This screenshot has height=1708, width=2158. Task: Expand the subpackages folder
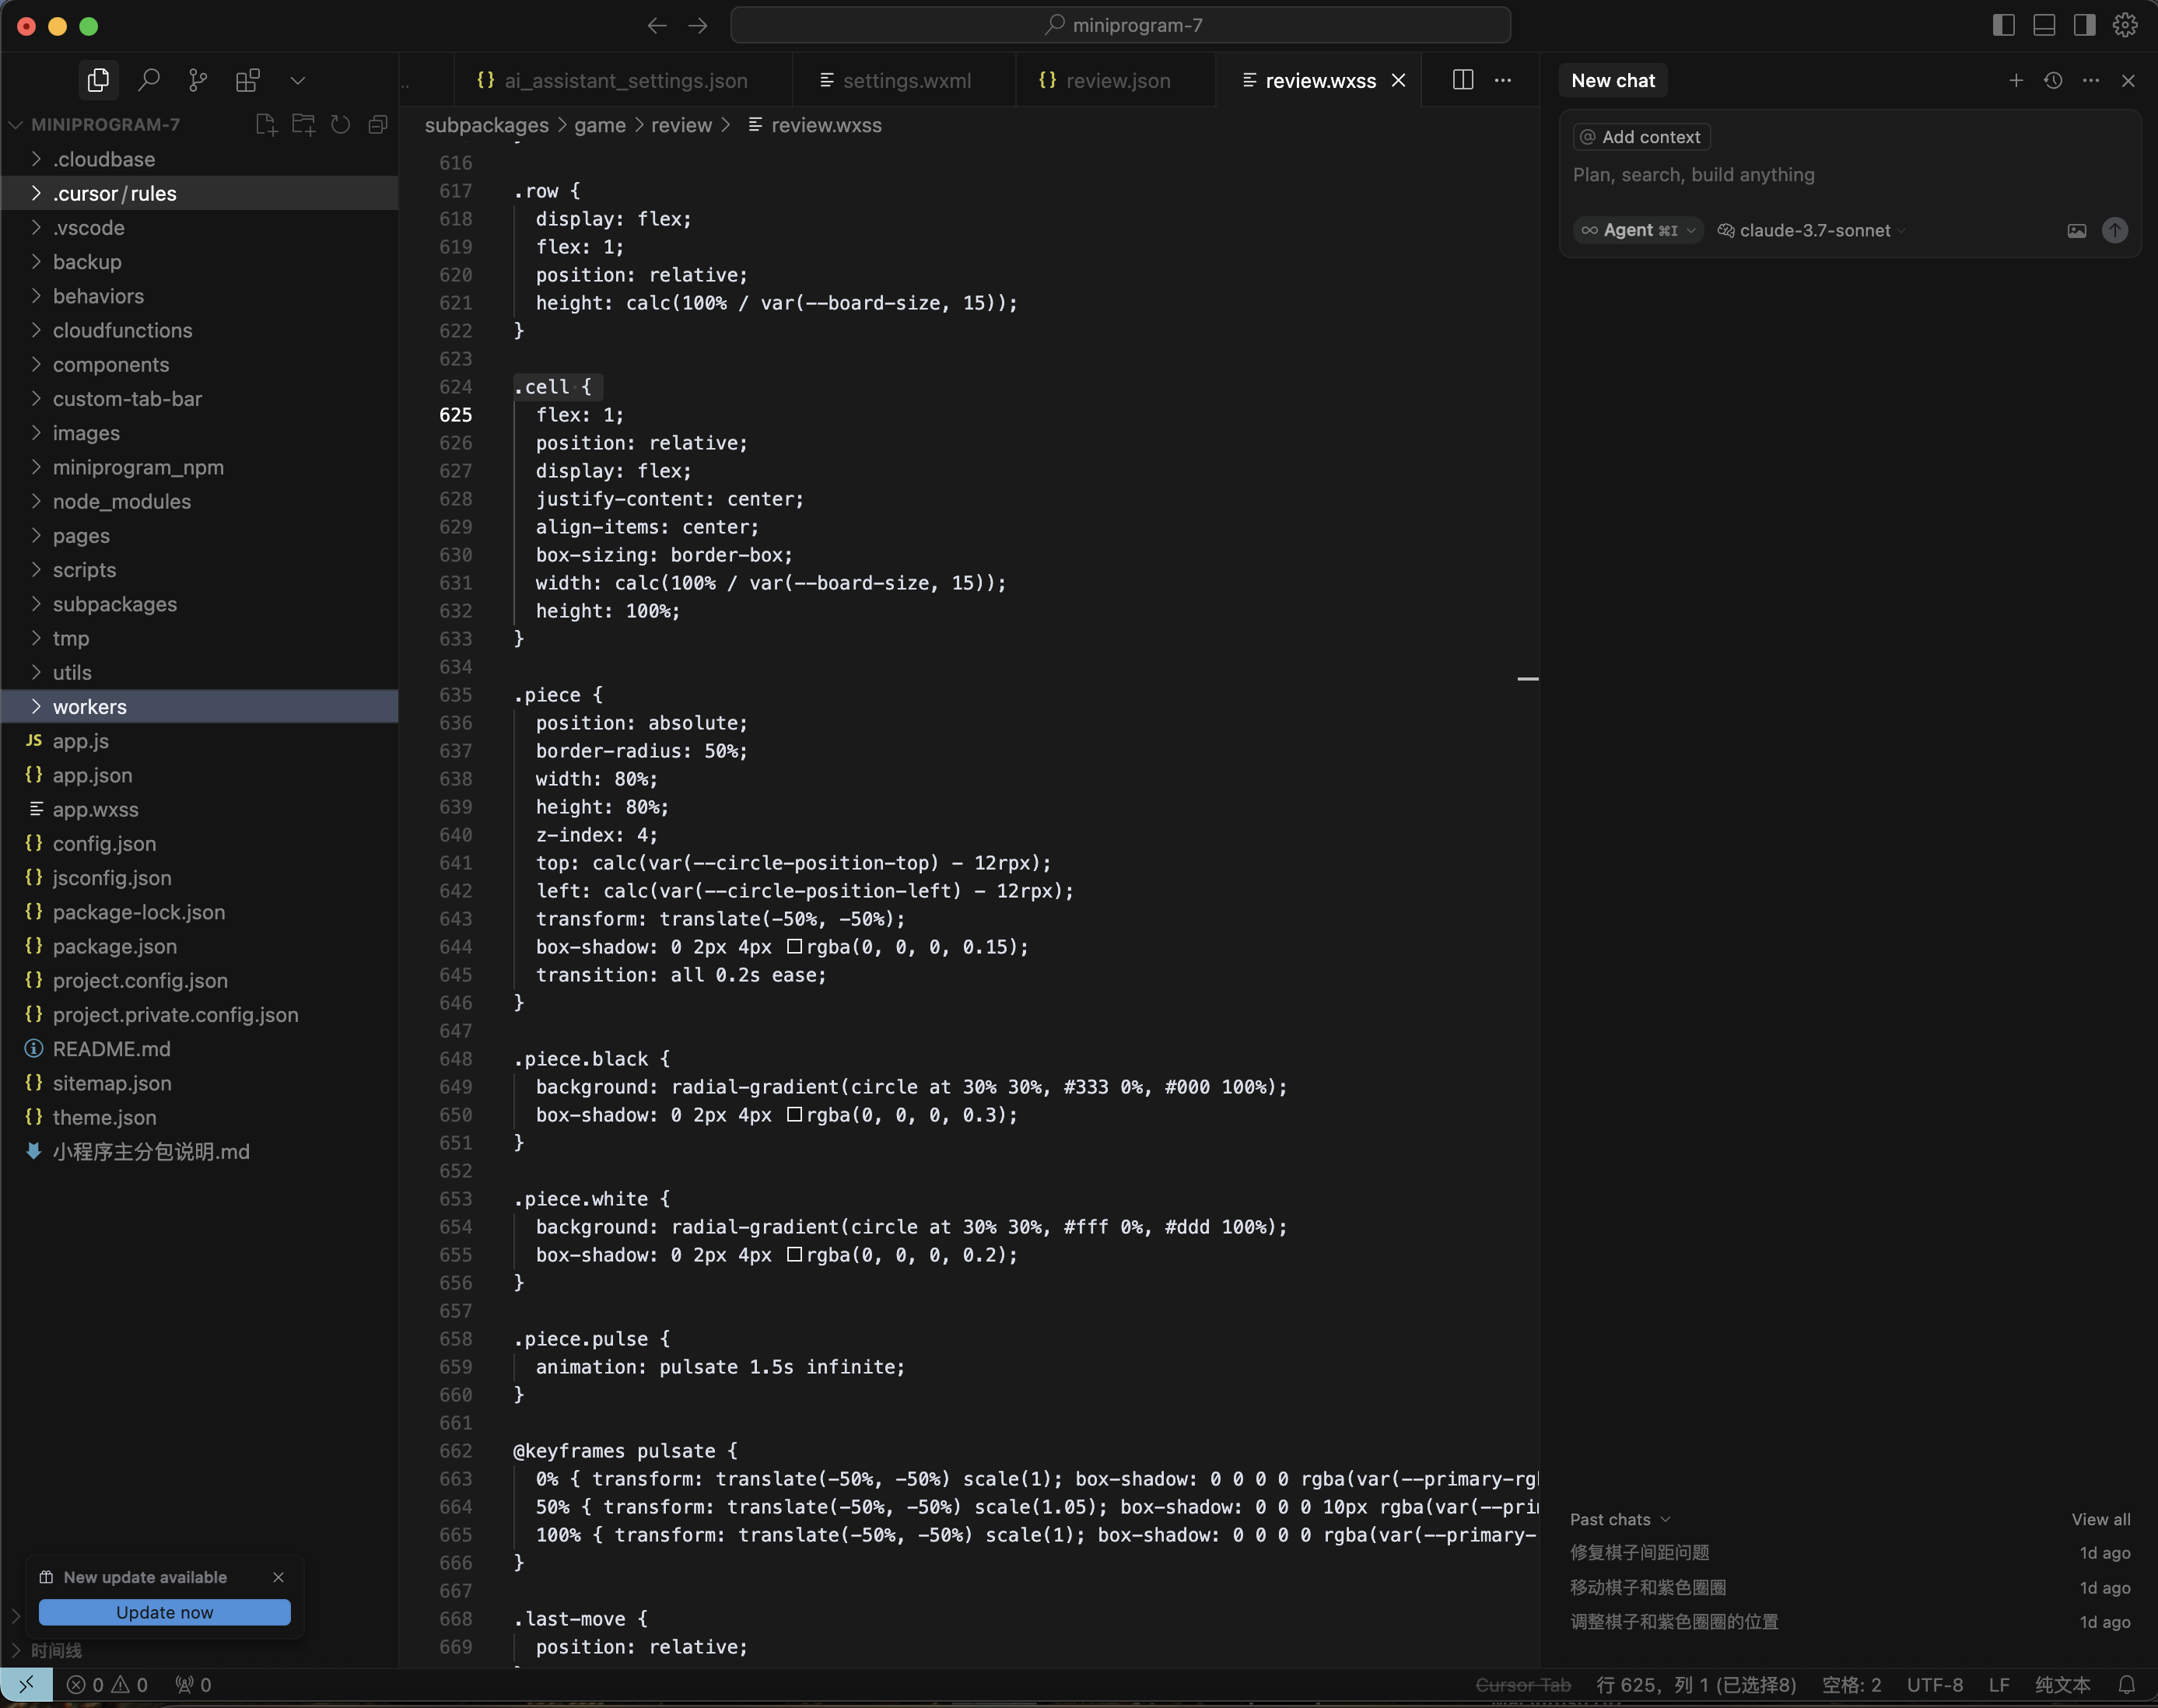[x=114, y=604]
